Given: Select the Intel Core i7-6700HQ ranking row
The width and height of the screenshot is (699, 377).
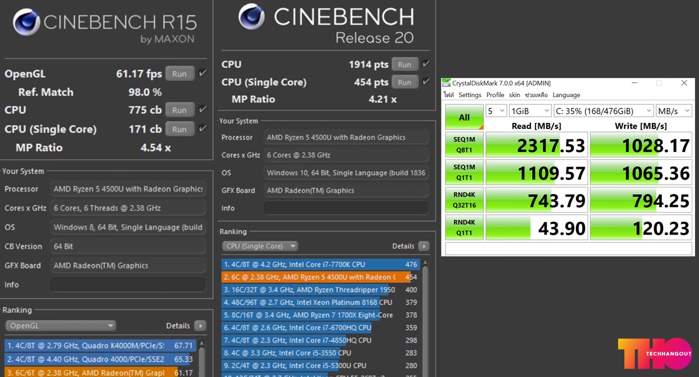Looking at the screenshot, I should click(321, 328).
